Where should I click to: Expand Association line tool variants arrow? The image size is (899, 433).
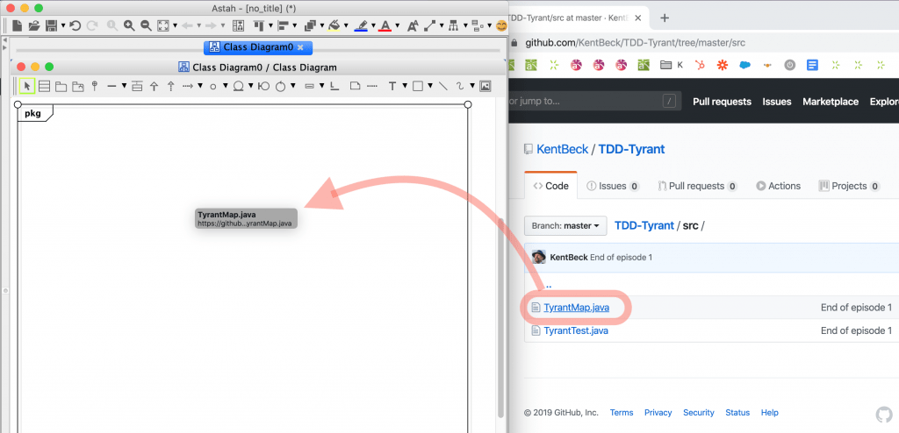(125, 86)
